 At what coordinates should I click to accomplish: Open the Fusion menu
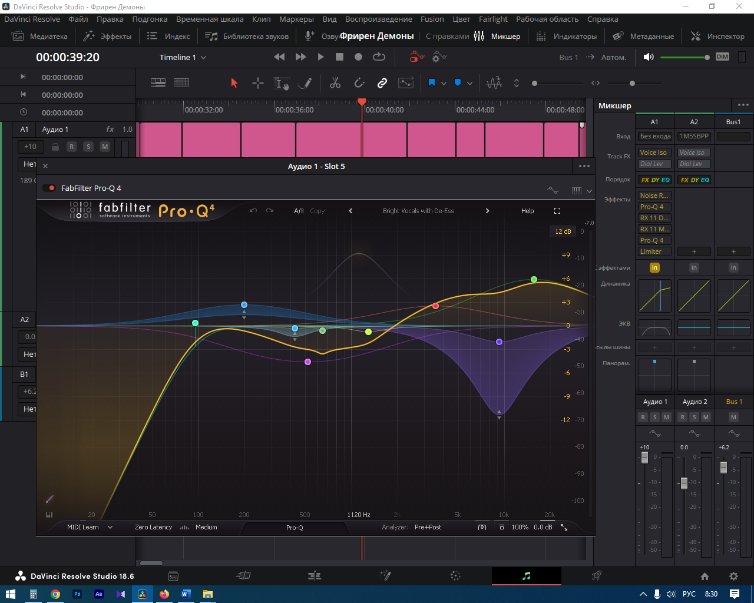pos(432,19)
